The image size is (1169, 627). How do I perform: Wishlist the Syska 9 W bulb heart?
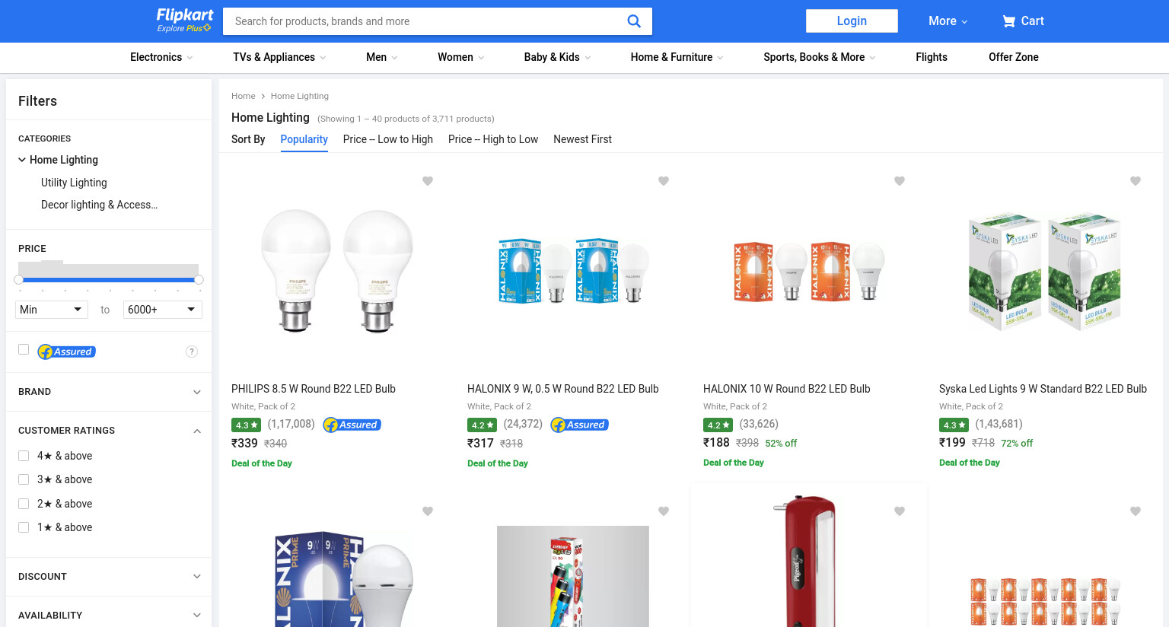coord(1136,181)
